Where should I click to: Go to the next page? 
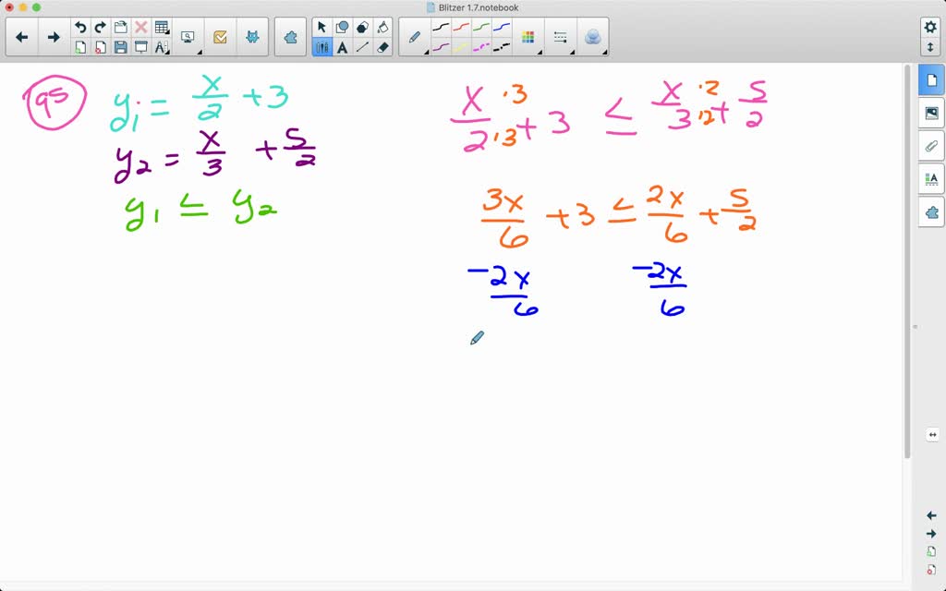pos(54,37)
